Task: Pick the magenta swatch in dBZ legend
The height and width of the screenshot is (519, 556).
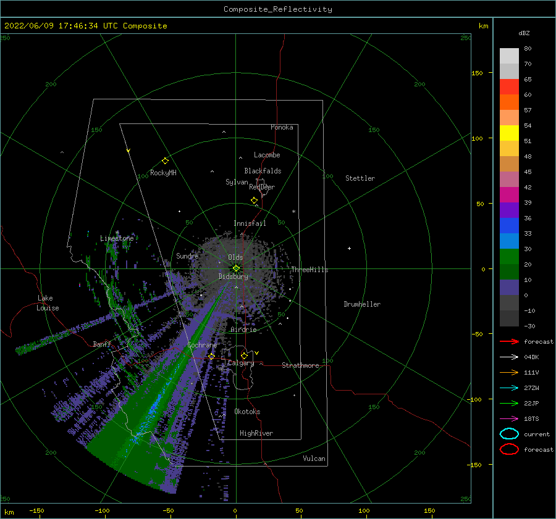Action: pyautogui.click(x=509, y=195)
